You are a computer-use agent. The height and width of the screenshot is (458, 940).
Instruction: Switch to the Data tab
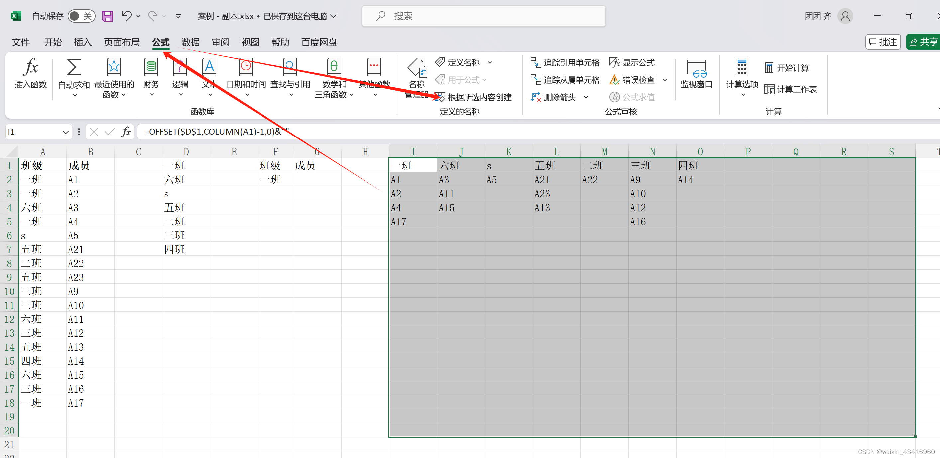pos(190,42)
